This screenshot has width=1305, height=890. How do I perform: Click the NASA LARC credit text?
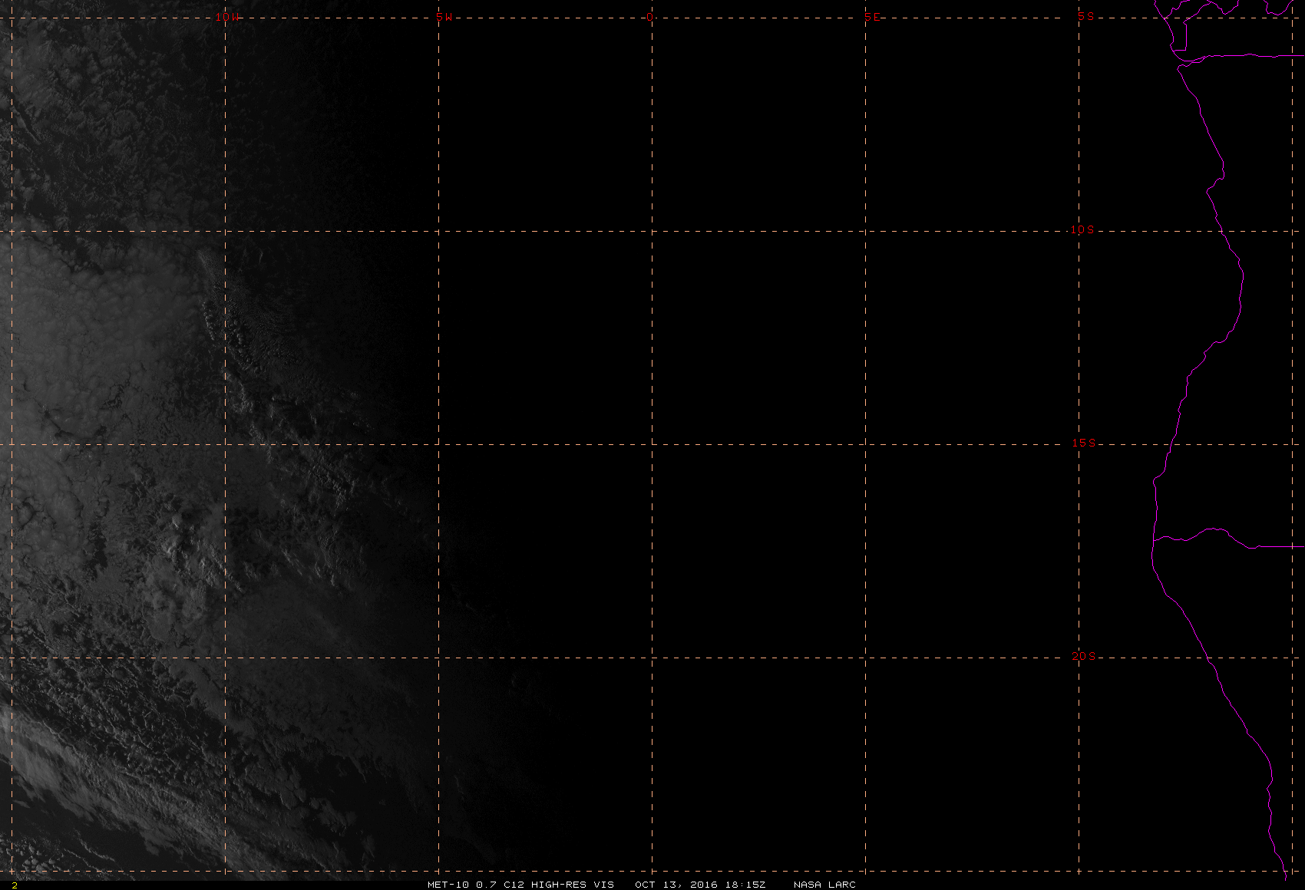pos(824,885)
